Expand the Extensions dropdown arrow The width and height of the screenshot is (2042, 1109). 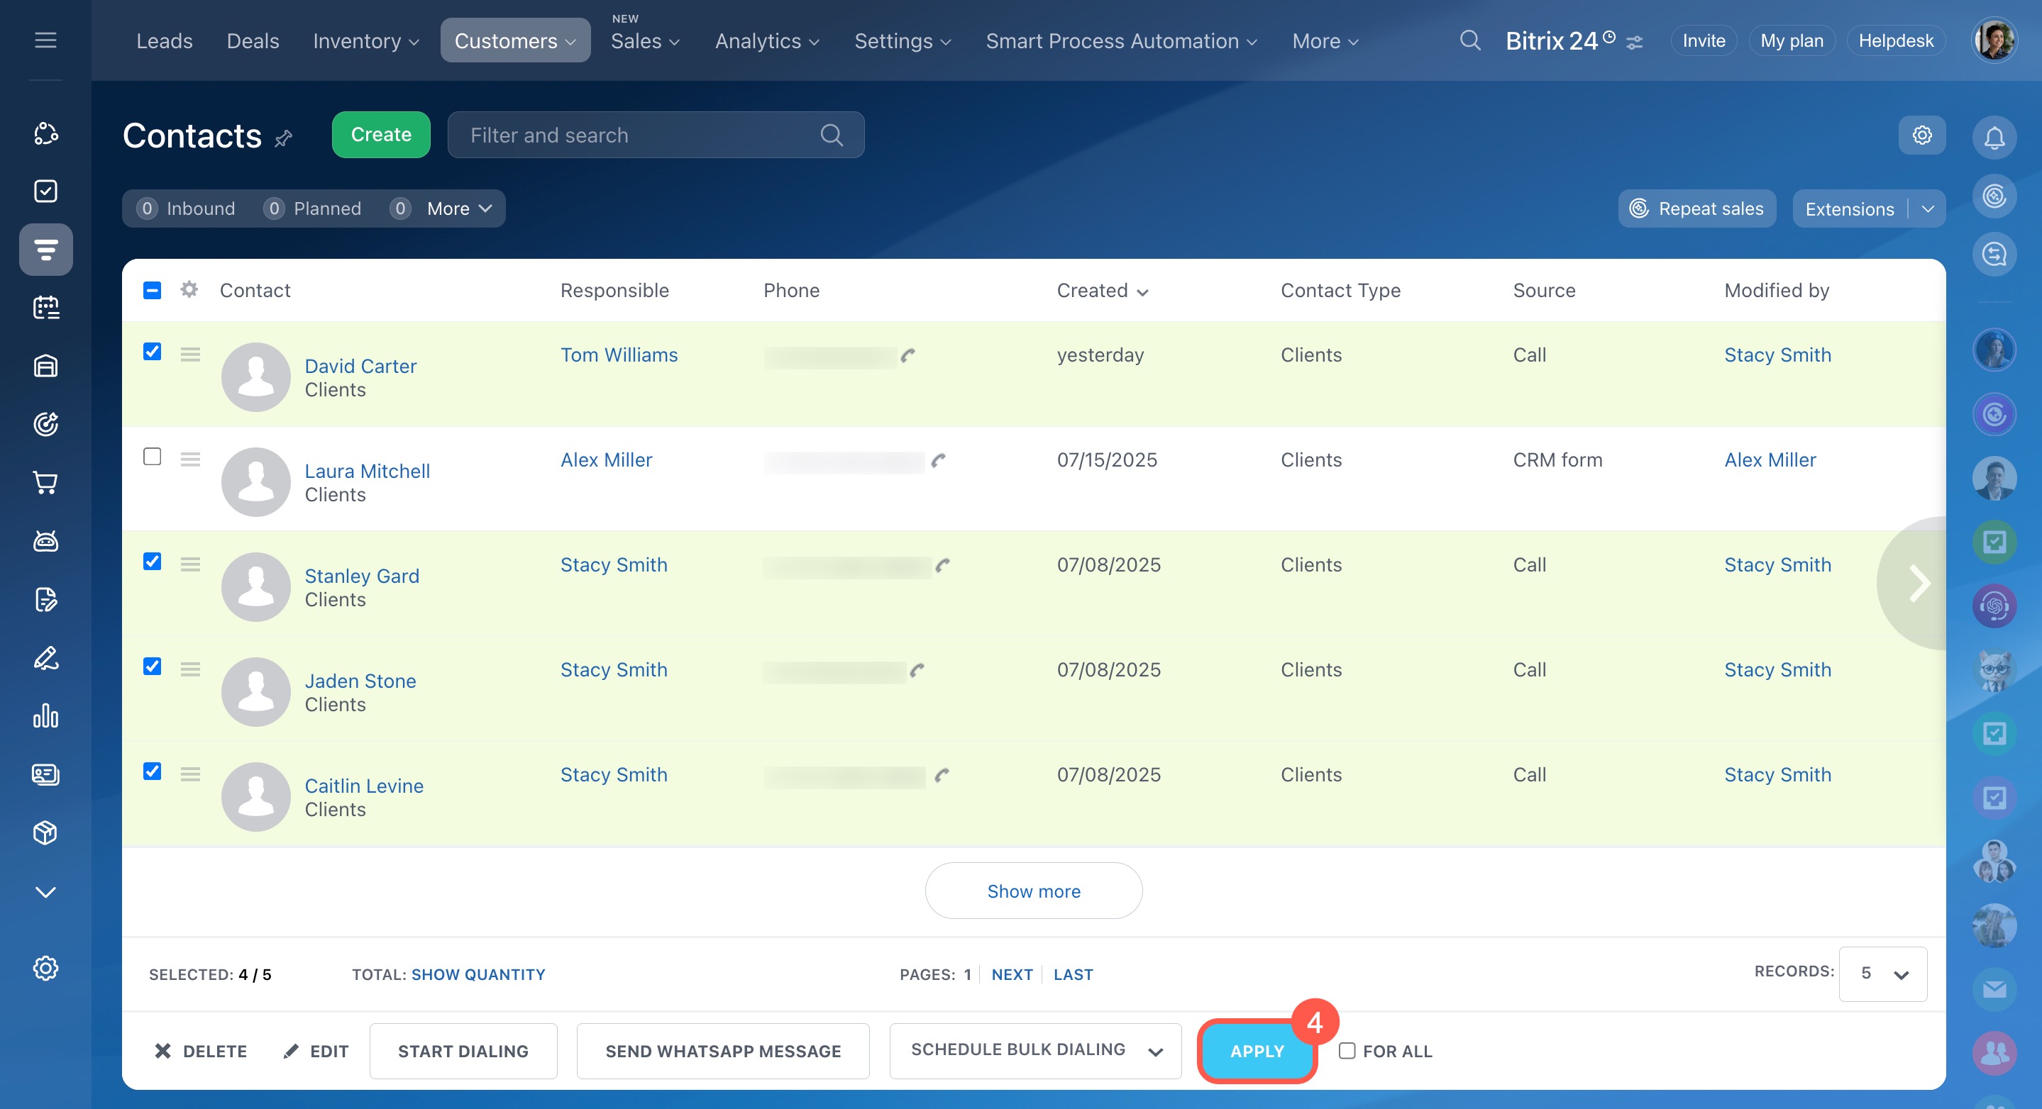1928,209
